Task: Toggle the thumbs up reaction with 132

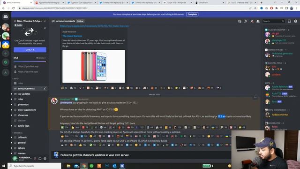Action: (x=82, y=145)
